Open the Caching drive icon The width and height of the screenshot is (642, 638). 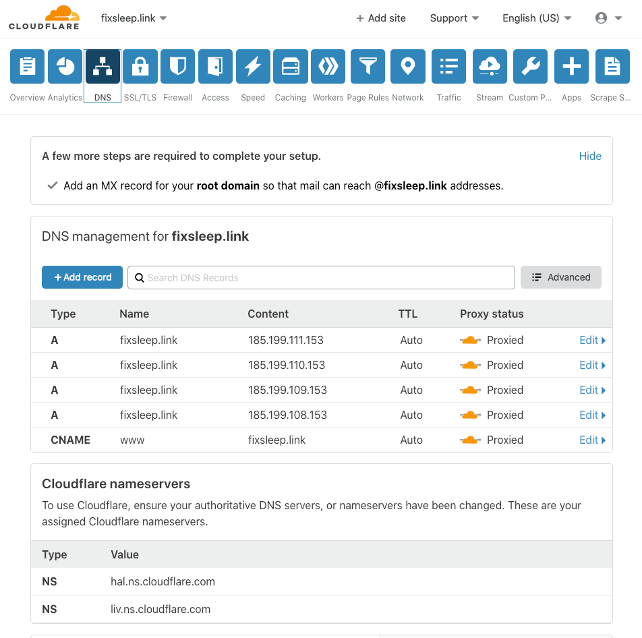coord(290,66)
